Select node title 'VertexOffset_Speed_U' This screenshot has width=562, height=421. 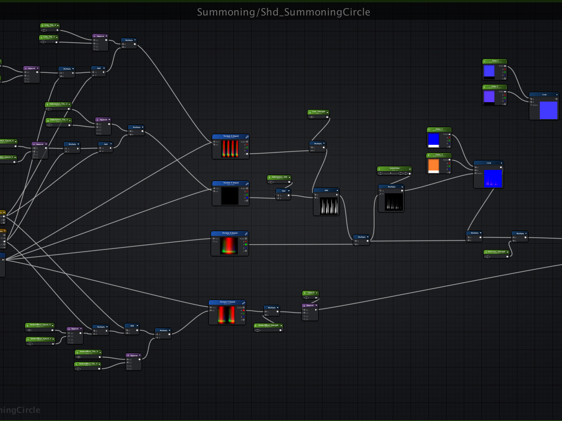point(40,325)
